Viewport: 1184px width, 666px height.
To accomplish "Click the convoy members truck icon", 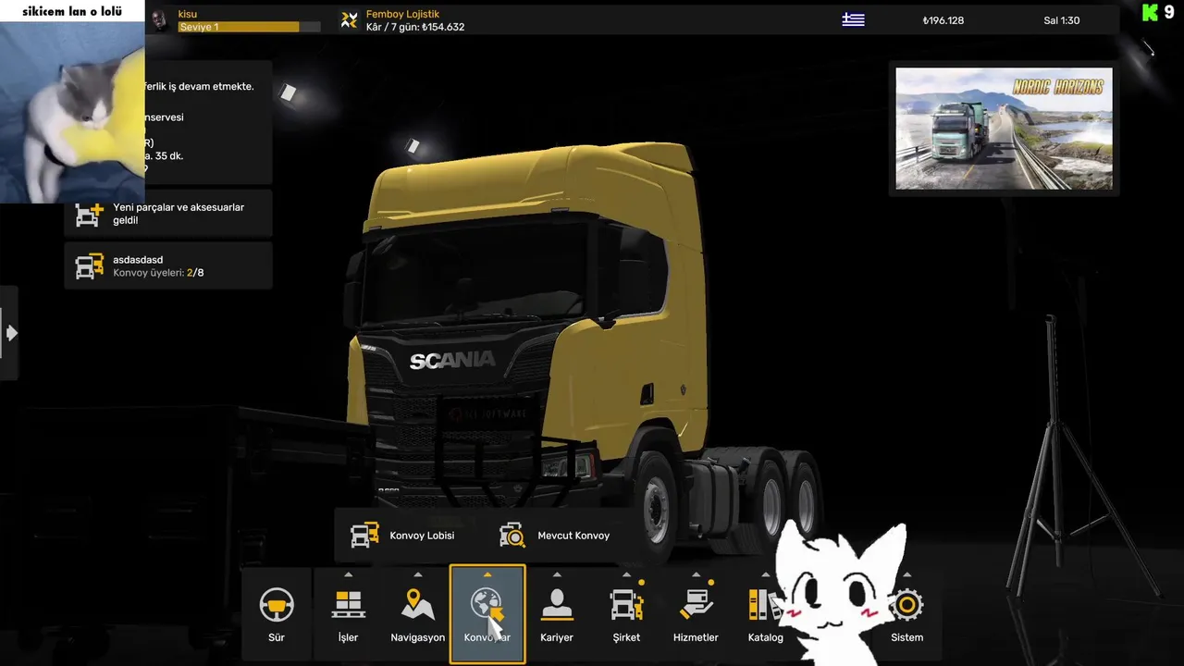I will [89, 266].
